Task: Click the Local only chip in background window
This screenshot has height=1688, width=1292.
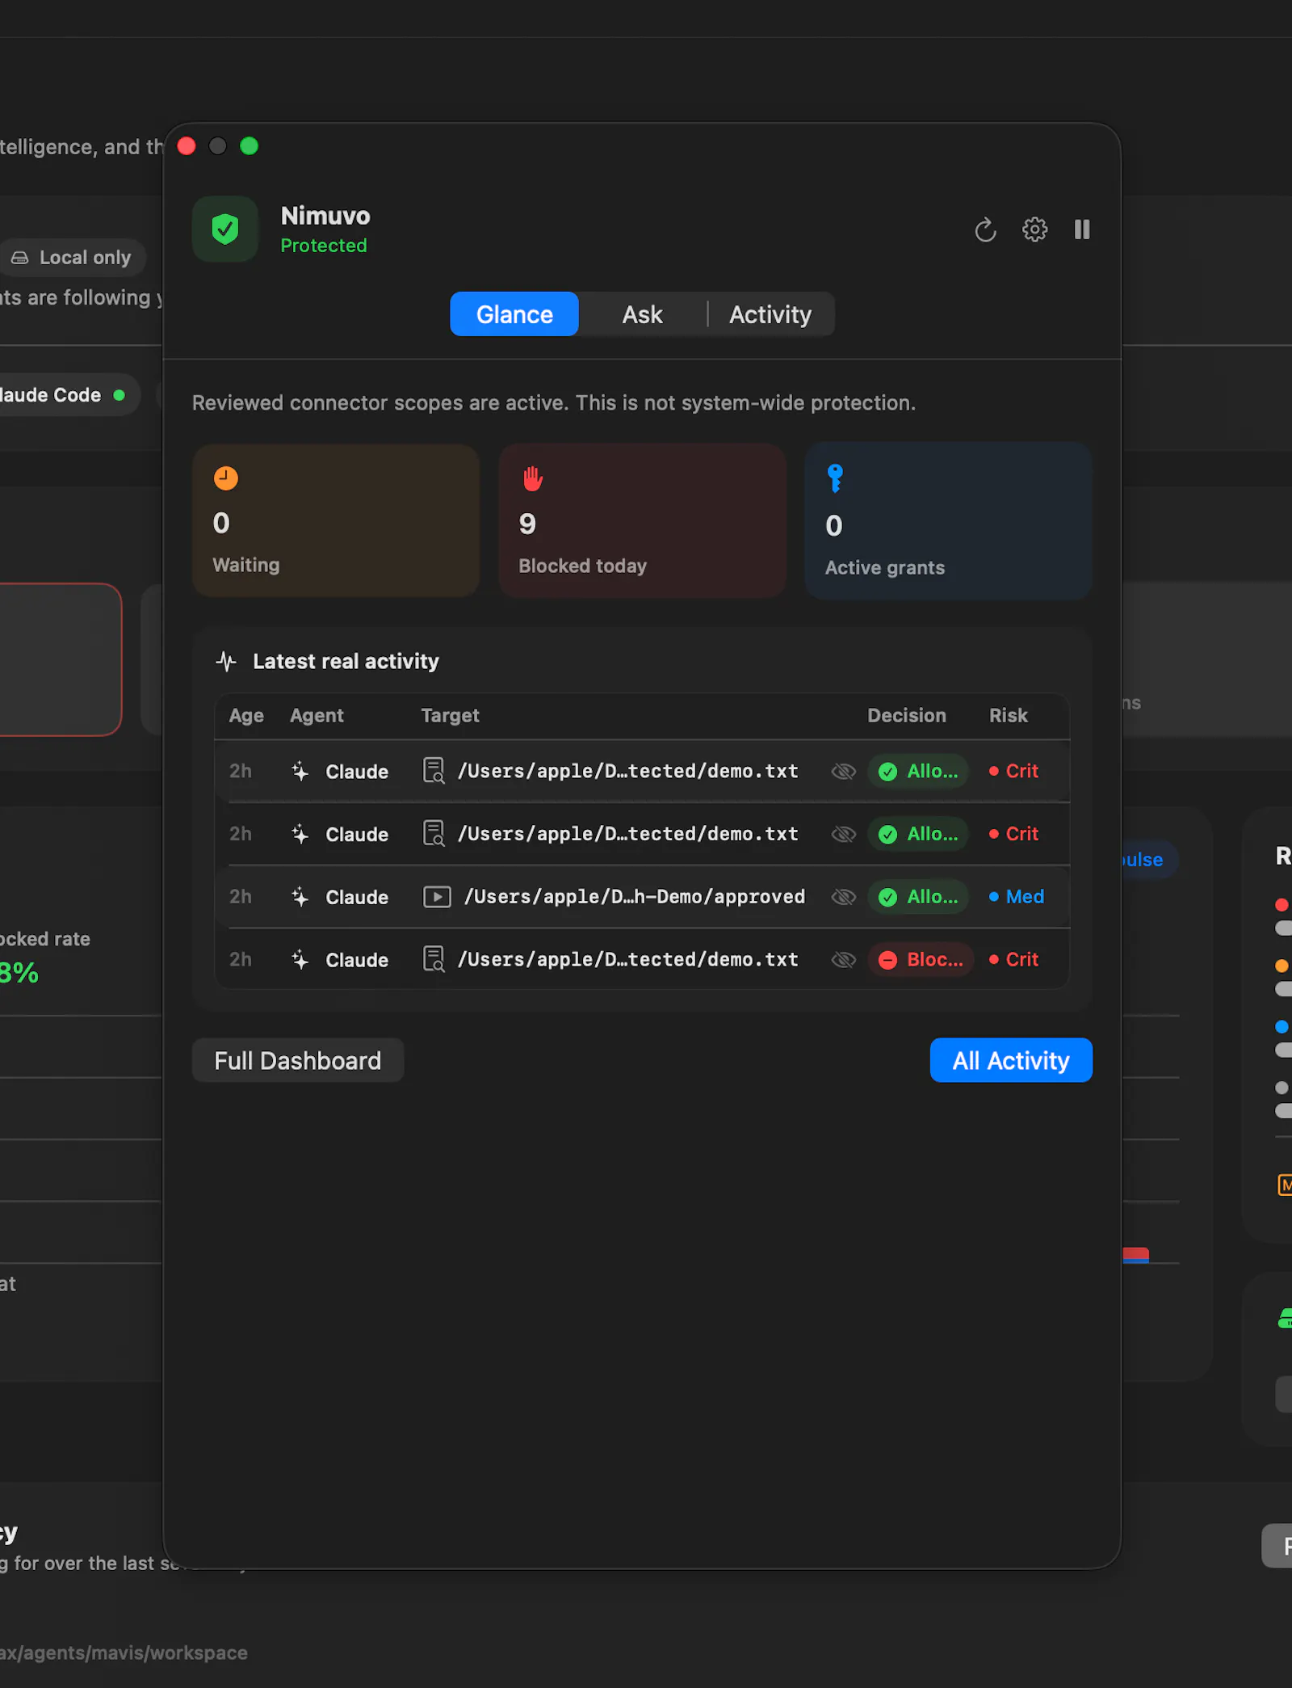Action: [73, 258]
